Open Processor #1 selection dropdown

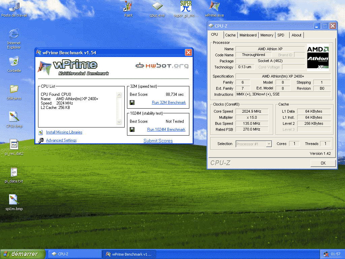(x=254, y=144)
